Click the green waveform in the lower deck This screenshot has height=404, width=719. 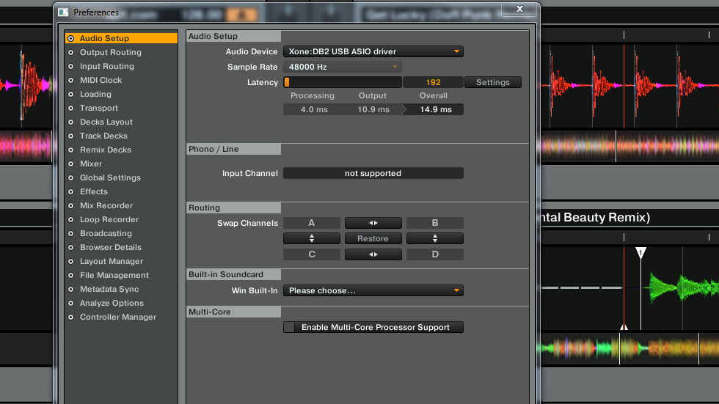(x=682, y=287)
